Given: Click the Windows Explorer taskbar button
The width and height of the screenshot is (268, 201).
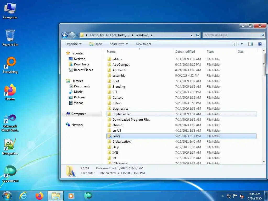Looking at the screenshot, I should point(56,196).
